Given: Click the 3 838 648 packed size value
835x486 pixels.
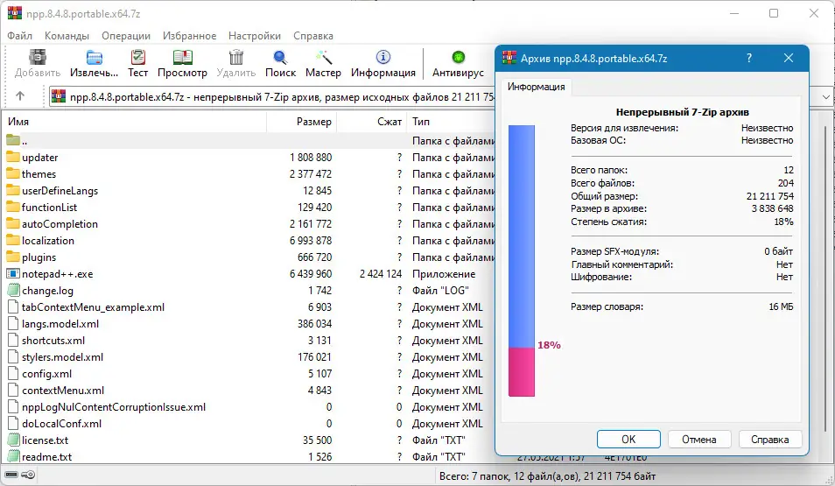Looking at the screenshot, I should 772,208.
